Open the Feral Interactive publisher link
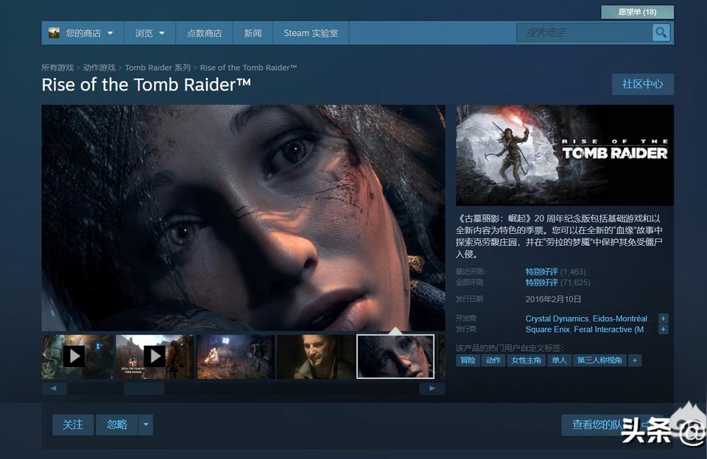The width and height of the screenshot is (707, 459). pyautogui.click(x=609, y=330)
